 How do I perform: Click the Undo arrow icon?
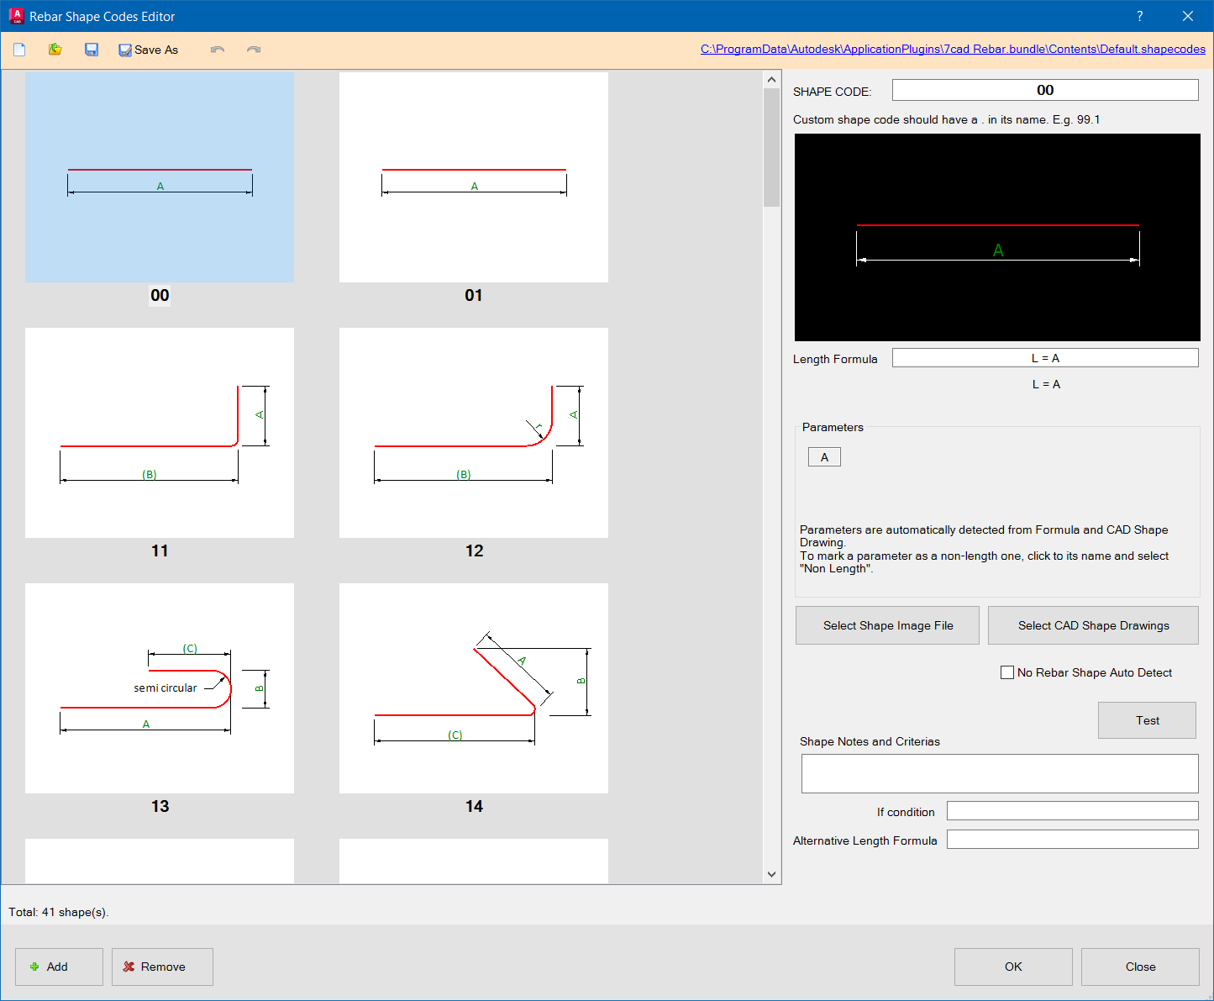click(x=218, y=50)
